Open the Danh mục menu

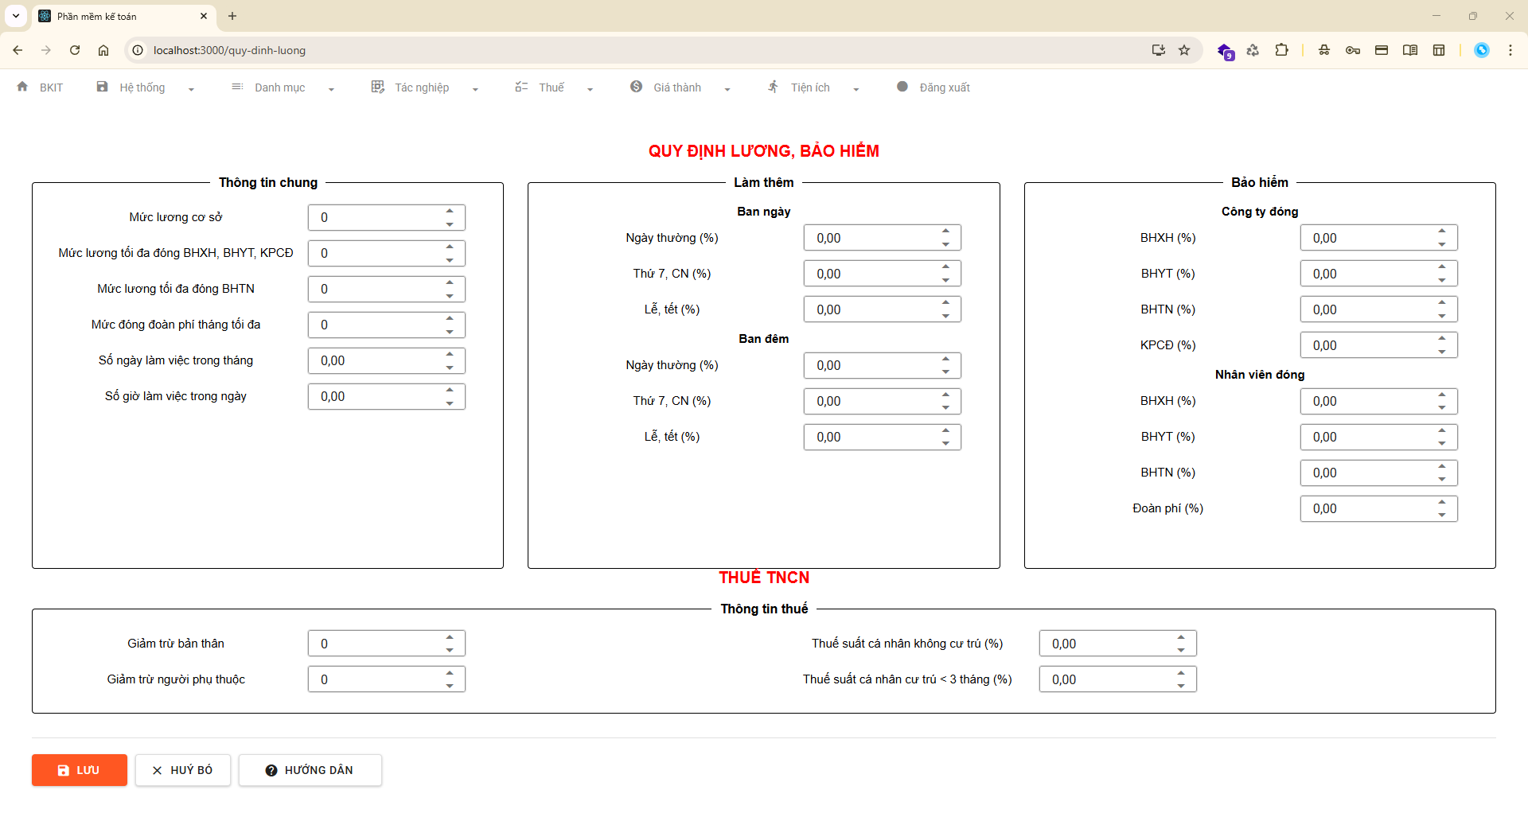[279, 88]
